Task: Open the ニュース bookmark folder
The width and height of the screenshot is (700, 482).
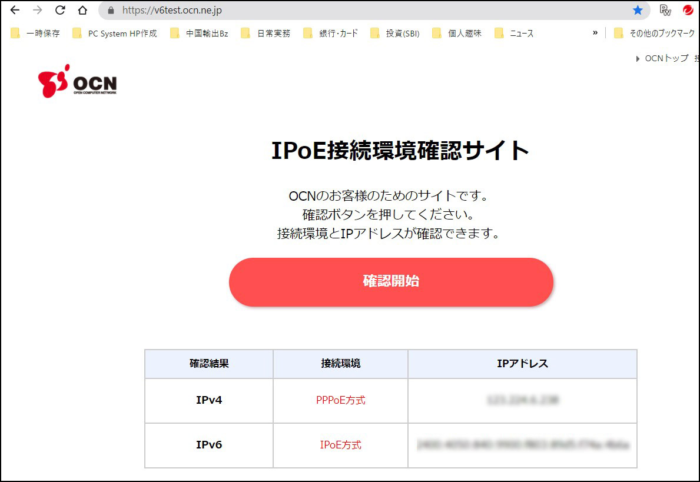Action: coord(514,34)
